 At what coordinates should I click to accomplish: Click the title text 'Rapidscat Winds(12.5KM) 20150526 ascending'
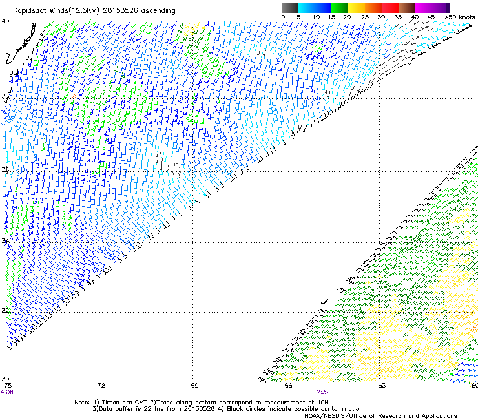coord(94,10)
